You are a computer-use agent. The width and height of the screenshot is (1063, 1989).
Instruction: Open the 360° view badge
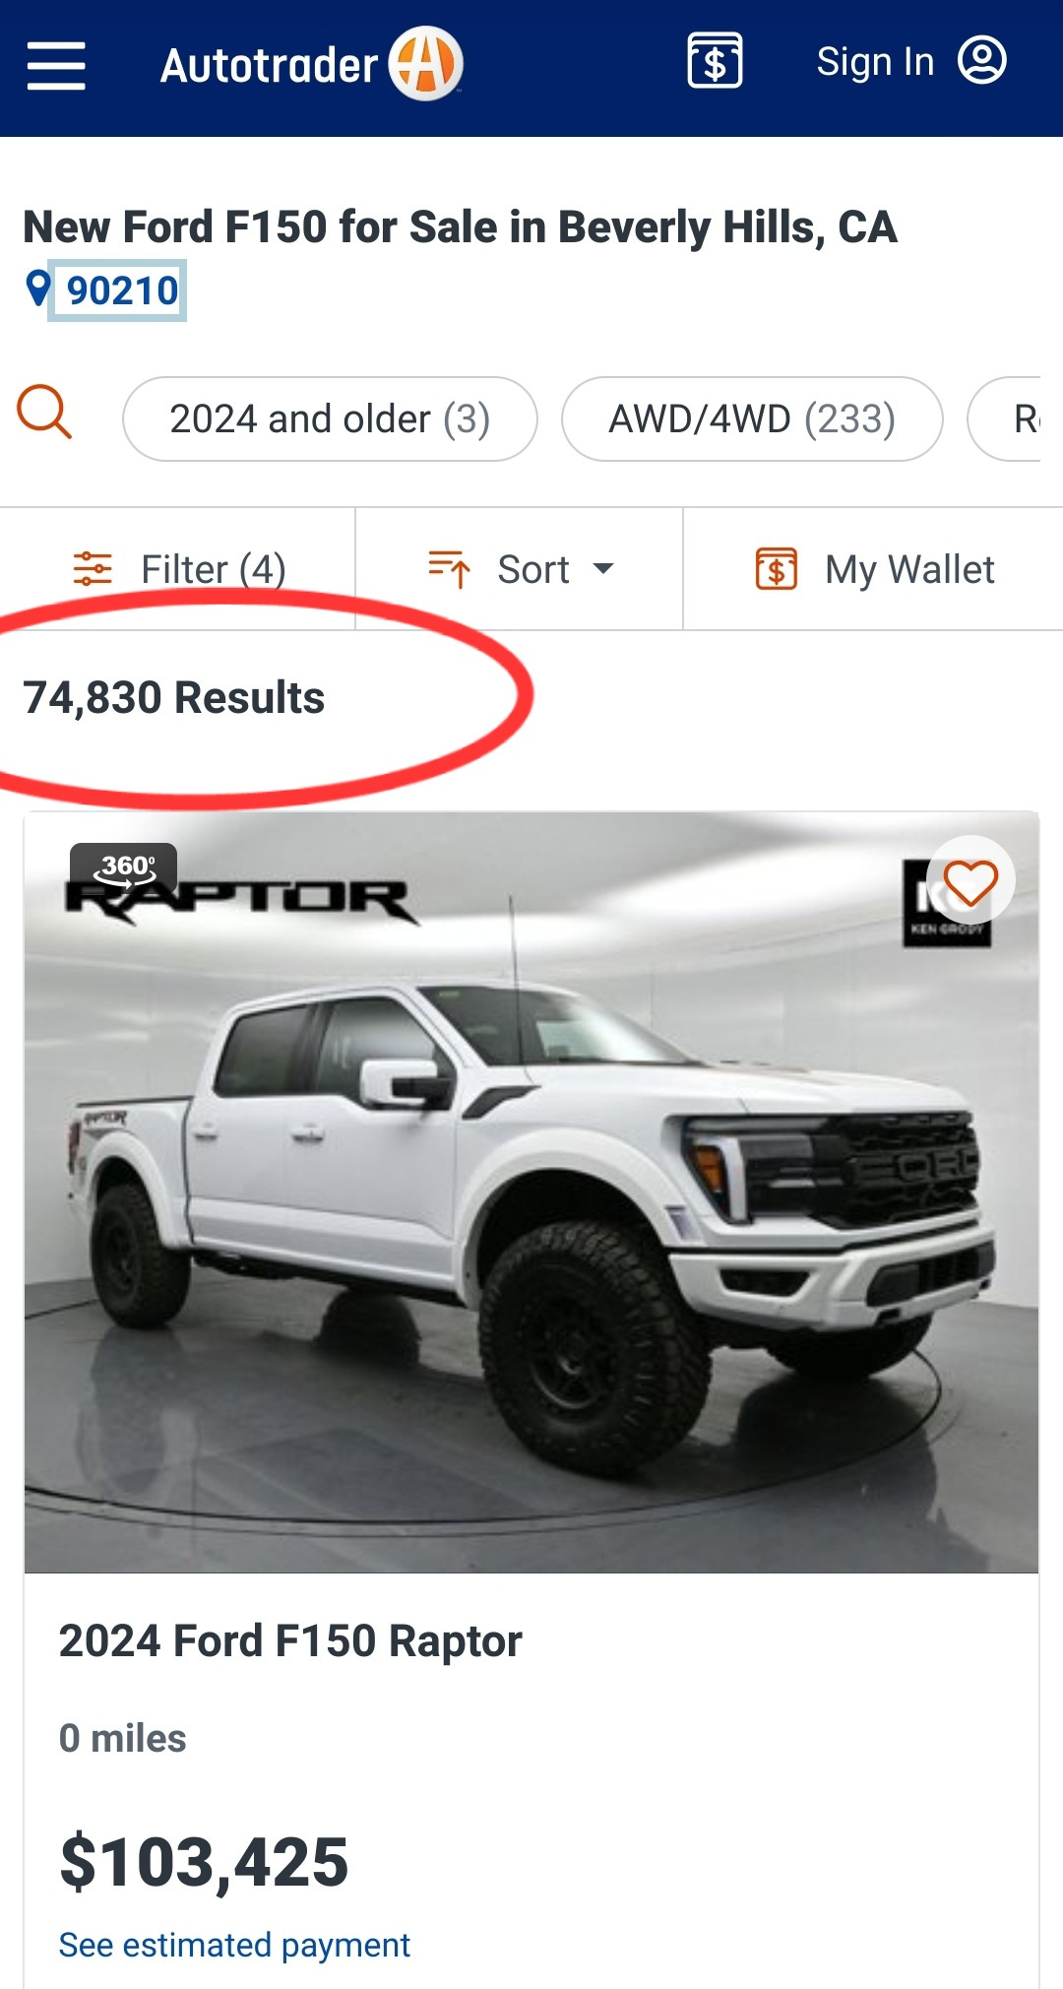click(x=124, y=867)
